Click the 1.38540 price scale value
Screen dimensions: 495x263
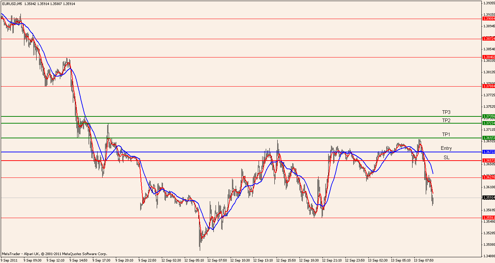(x=489, y=49)
